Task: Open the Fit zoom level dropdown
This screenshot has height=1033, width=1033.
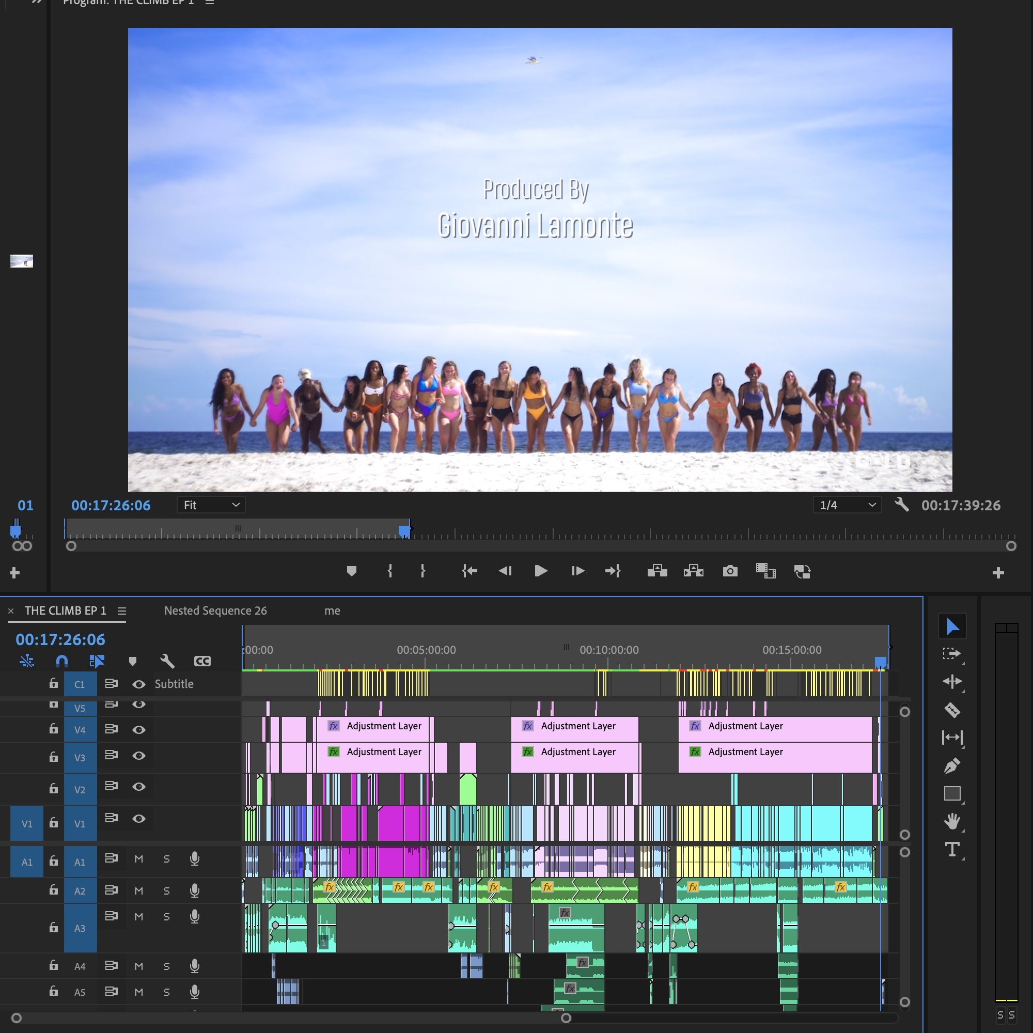Action: pyautogui.click(x=211, y=505)
